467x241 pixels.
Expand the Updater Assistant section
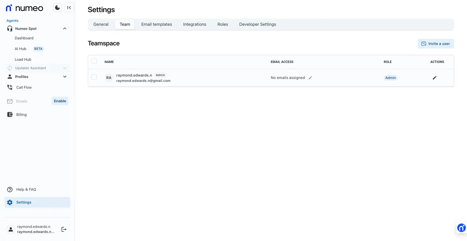[x=65, y=68]
